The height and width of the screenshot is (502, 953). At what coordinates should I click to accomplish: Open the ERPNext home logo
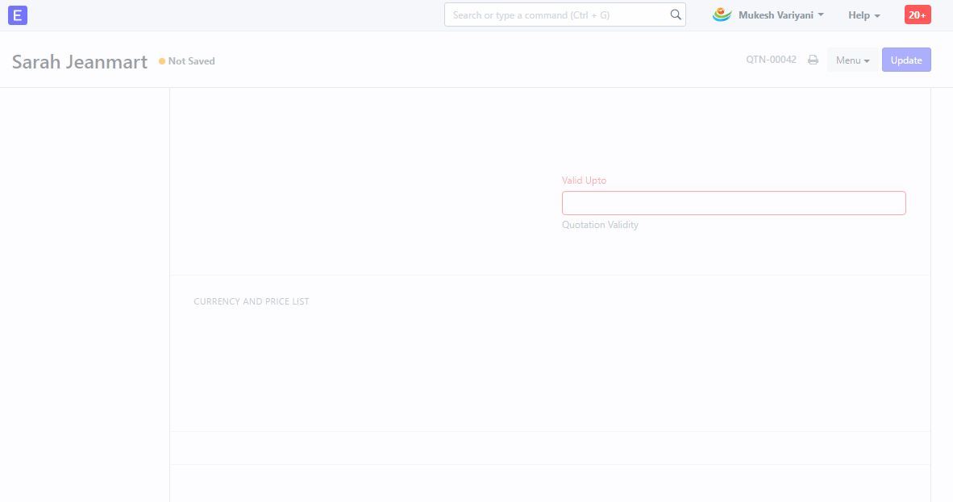click(x=18, y=15)
